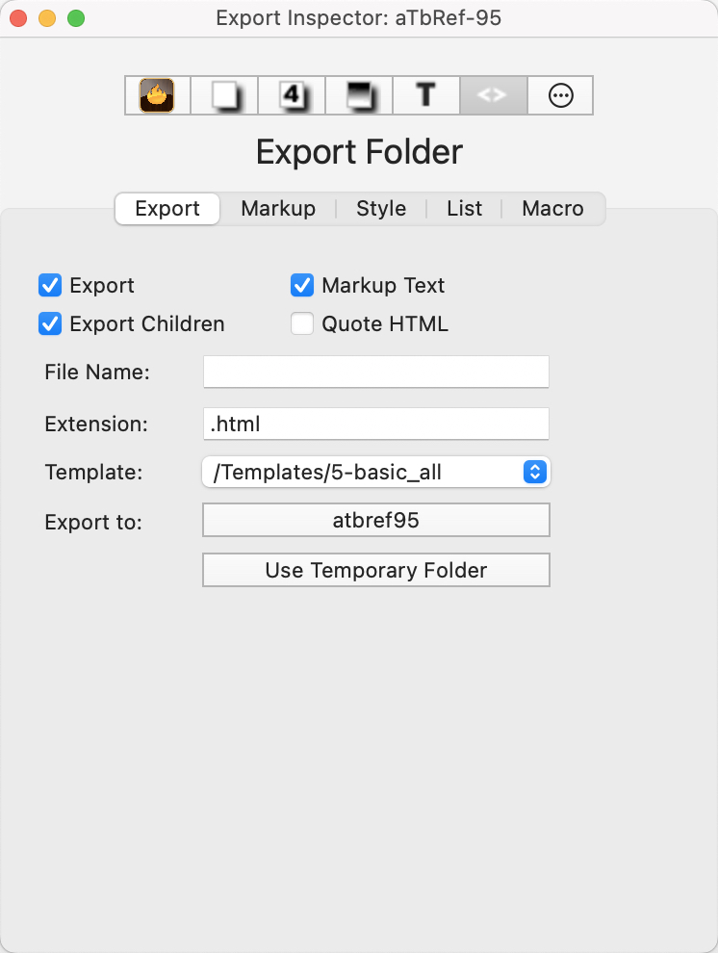Click inside the empty File Name field
Image resolution: width=718 pixels, height=953 pixels.
(x=375, y=372)
